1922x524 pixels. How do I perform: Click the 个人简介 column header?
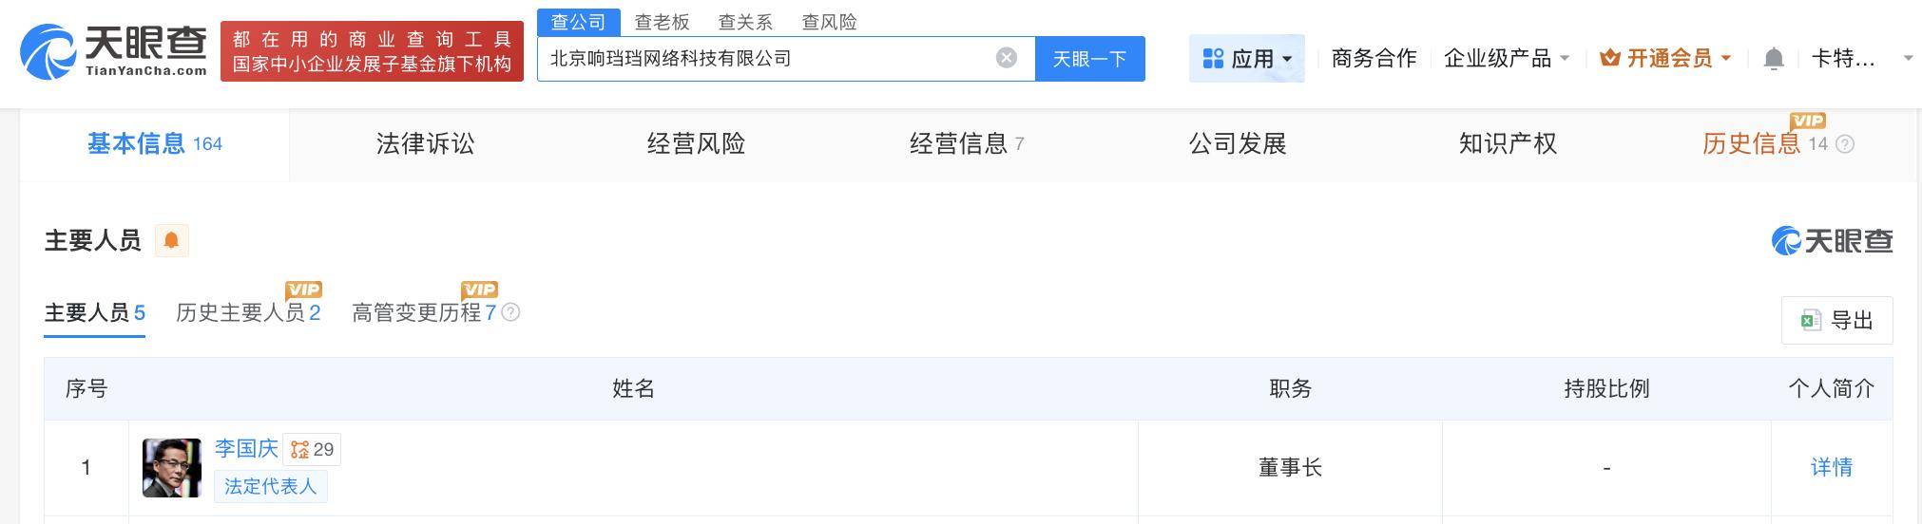tap(1831, 388)
